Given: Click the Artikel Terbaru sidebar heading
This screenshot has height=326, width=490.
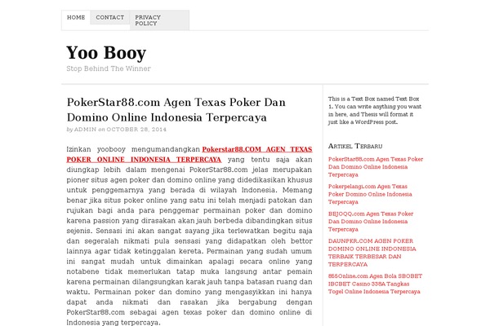Looking at the screenshot, I should click(355, 146).
